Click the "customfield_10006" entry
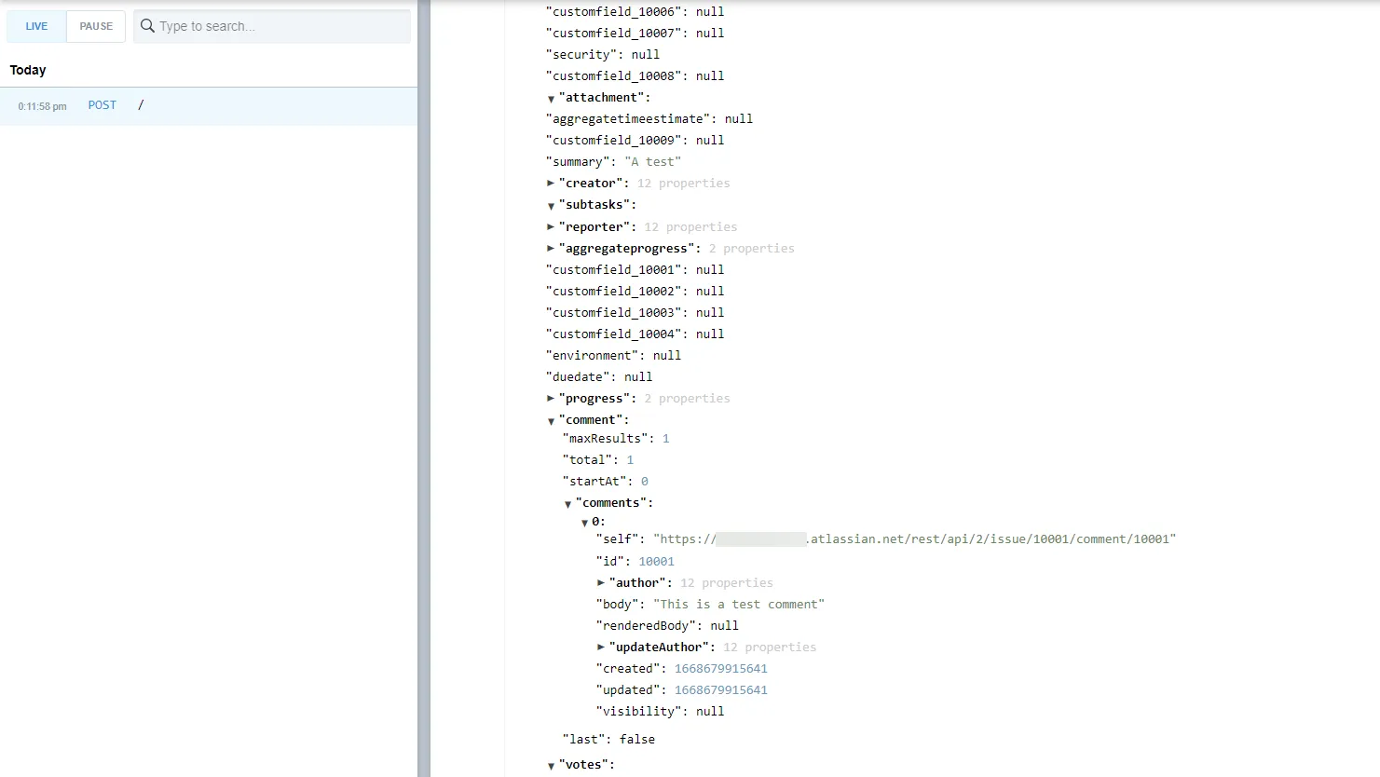Image resolution: width=1380 pixels, height=777 pixels. click(635, 12)
